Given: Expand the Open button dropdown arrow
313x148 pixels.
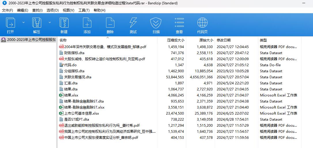Looking at the screenshot, I should pyautogui.click(x=23, y=22).
